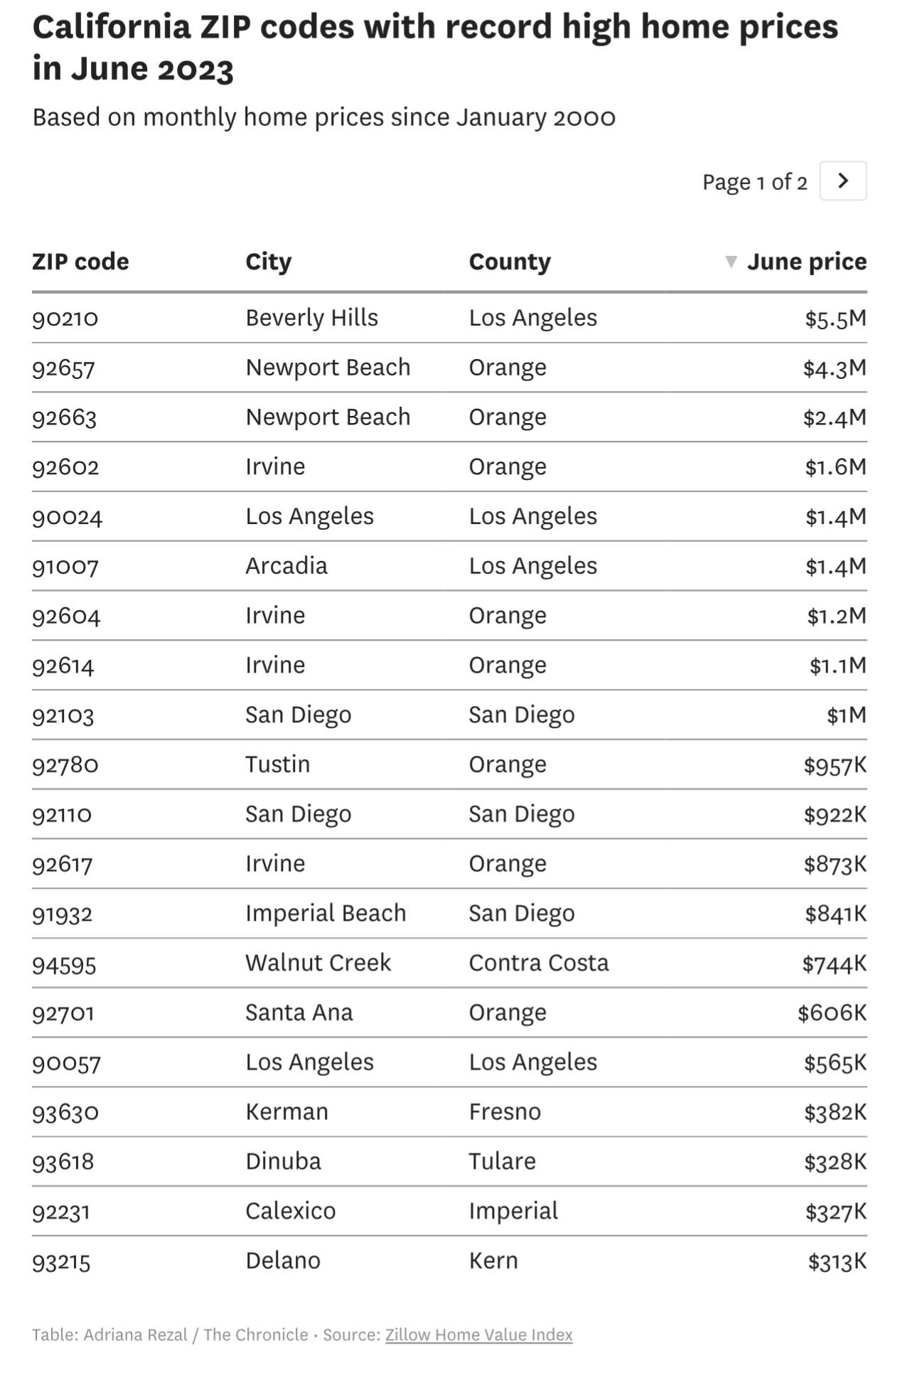The height and width of the screenshot is (1373, 917).
Task: Sort table by City column header
Action: point(269,262)
